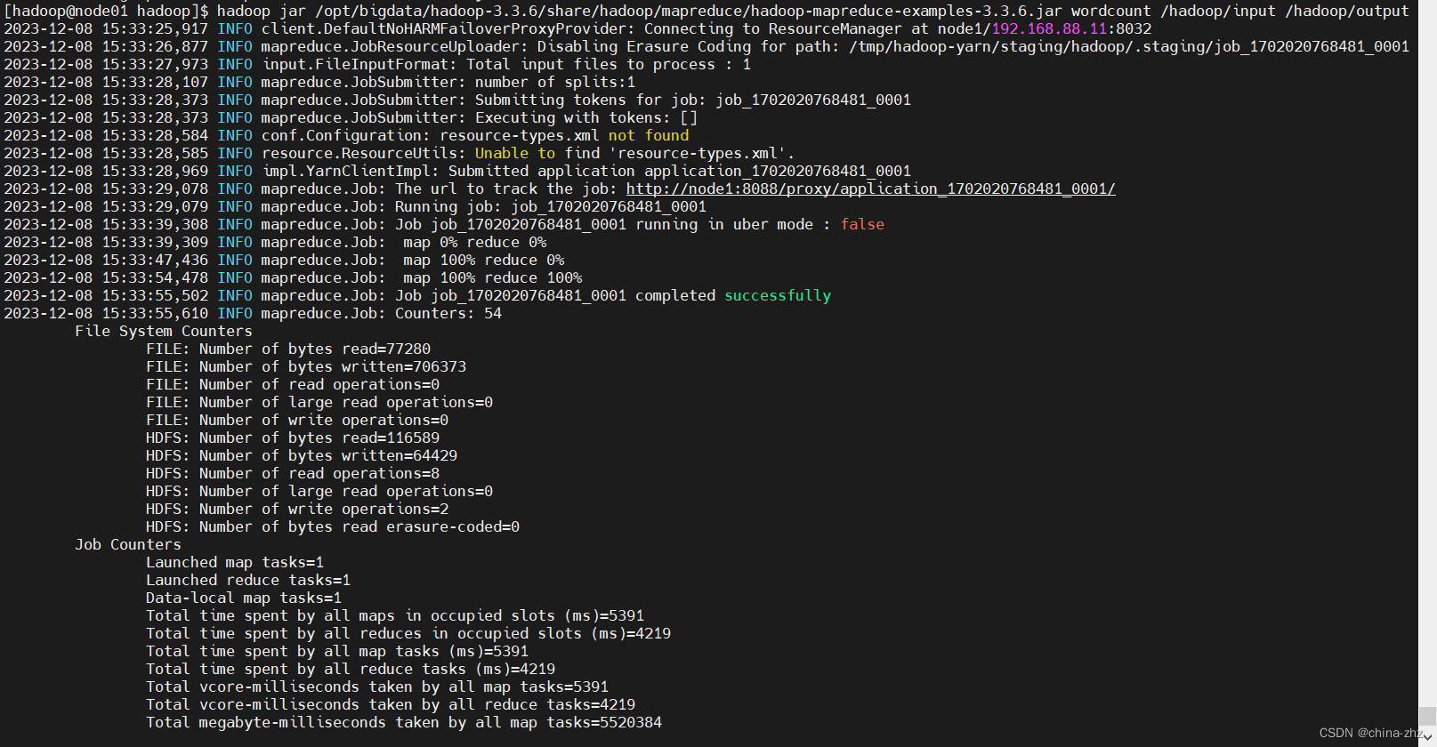Click 'Total time spent by all reduce tasks (ms)=4219'
Image resolution: width=1437 pixels, height=747 pixels.
pos(351,669)
